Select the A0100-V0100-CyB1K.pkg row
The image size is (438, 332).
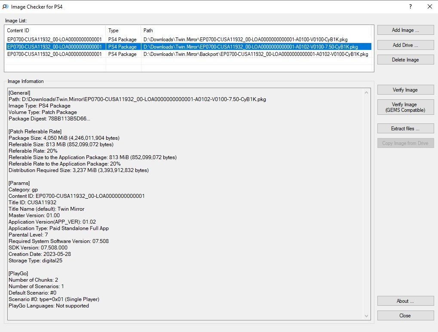click(189, 40)
